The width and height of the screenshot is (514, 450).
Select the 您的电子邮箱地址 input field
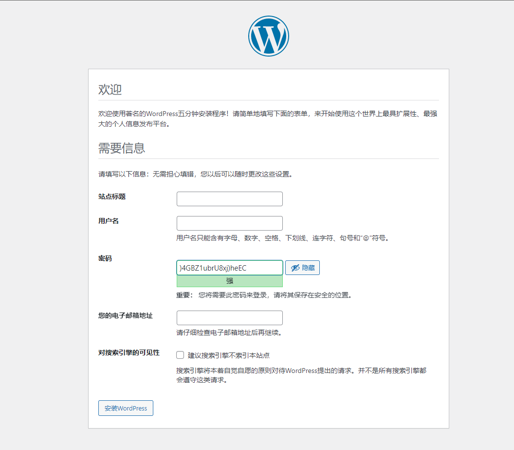pos(229,318)
